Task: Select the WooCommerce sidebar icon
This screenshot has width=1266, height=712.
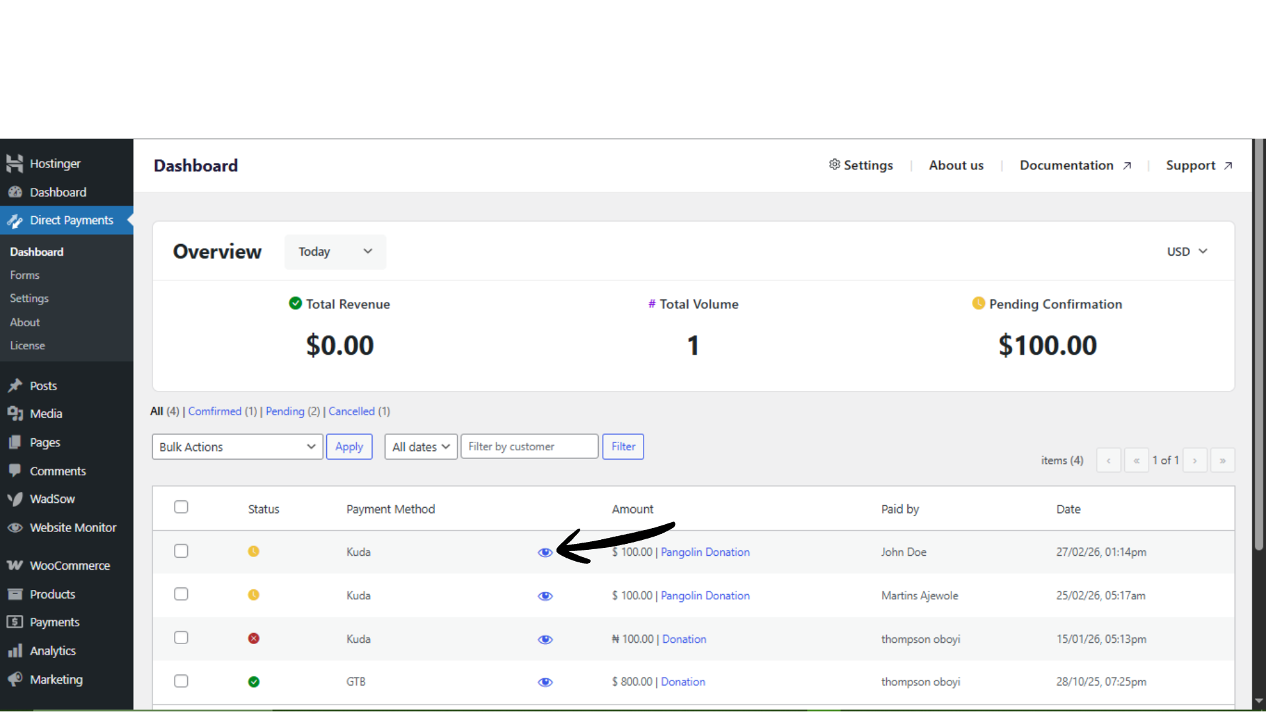Action: click(15, 565)
